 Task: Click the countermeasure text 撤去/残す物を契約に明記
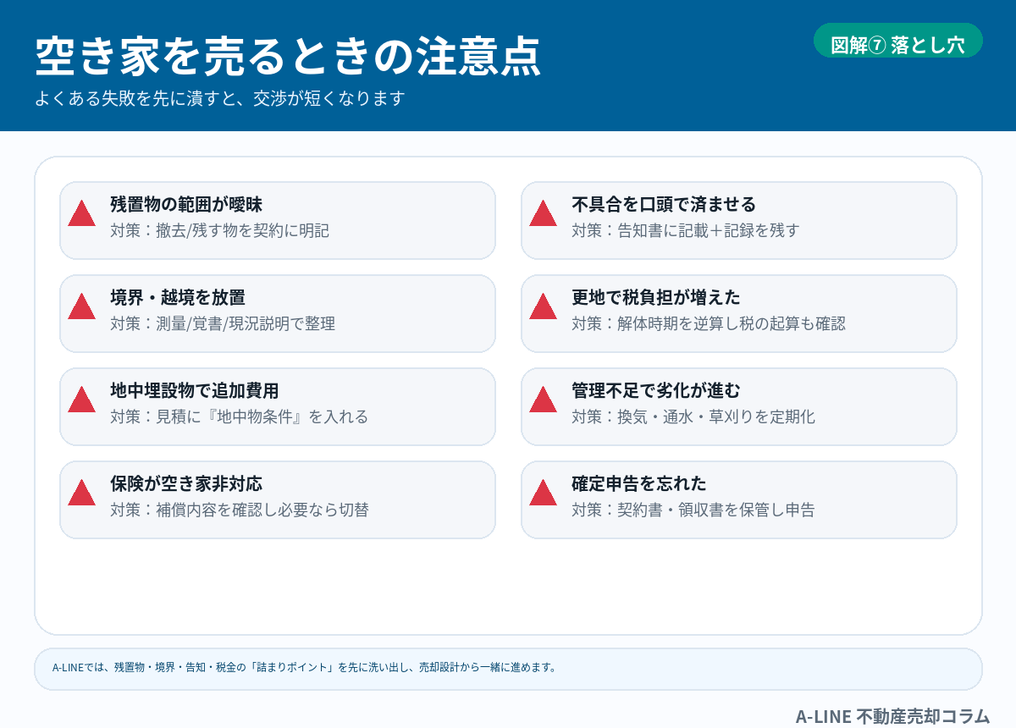pyautogui.click(x=219, y=230)
